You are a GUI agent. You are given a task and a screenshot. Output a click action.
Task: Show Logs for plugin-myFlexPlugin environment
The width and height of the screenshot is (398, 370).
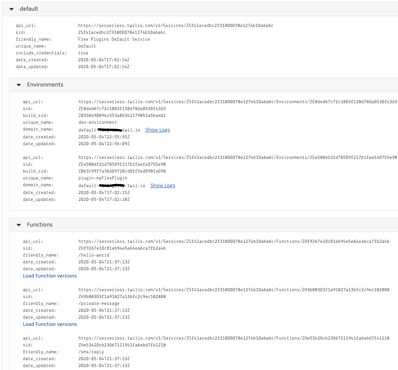click(163, 185)
